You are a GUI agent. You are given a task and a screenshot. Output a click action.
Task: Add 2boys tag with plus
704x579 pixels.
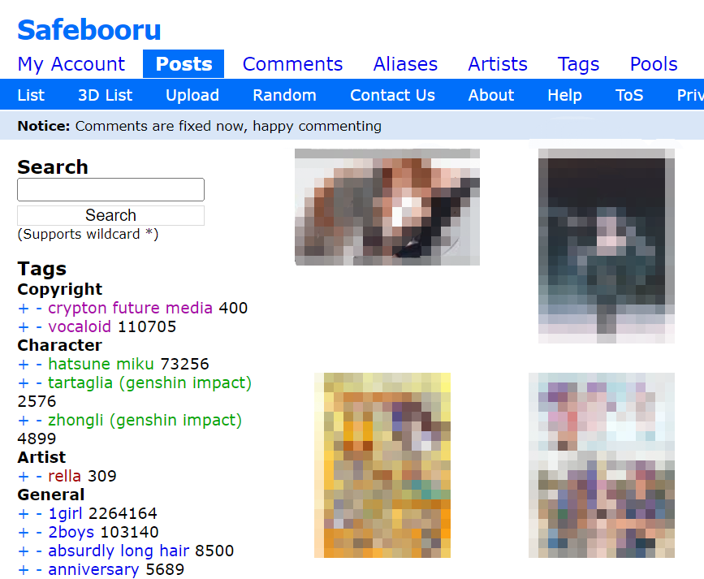pyautogui.click(x=24, y=532)
